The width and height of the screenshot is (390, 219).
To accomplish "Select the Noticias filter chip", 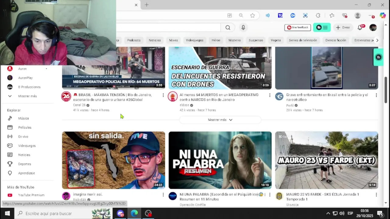I will coord(155,40).
